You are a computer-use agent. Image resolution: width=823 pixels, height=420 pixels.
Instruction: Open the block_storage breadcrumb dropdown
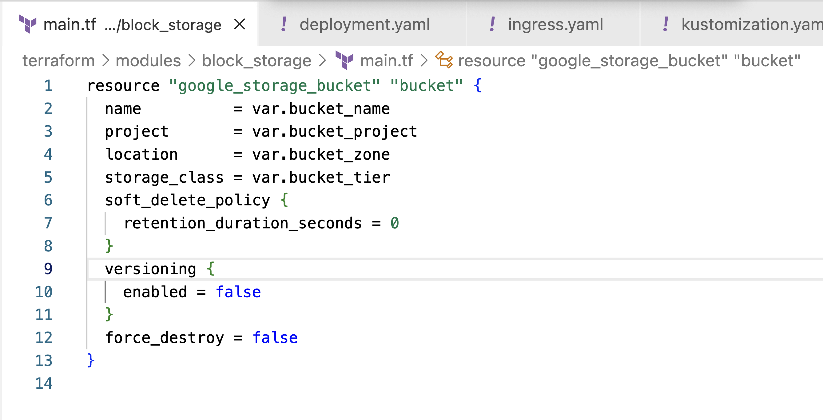click(256, 60)
